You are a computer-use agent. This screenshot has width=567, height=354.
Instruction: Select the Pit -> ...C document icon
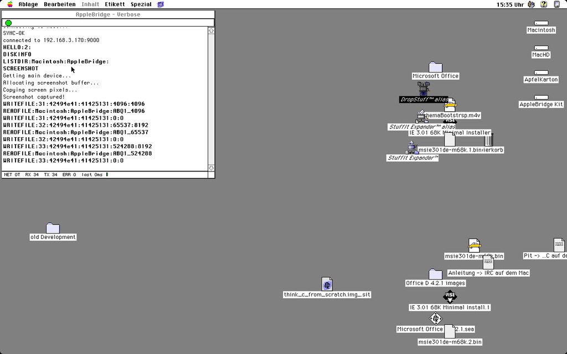click(x=559, y=245)
